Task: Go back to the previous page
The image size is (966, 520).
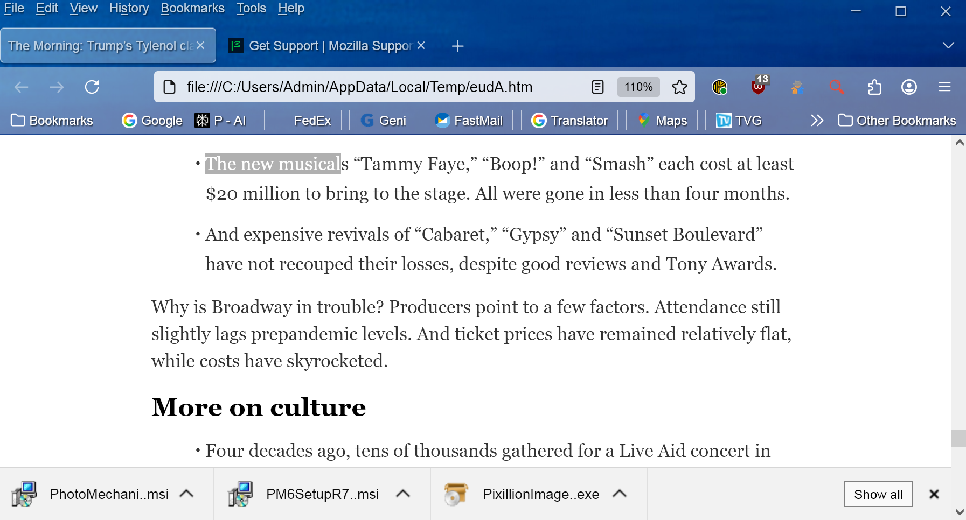Action: point(22,87)
